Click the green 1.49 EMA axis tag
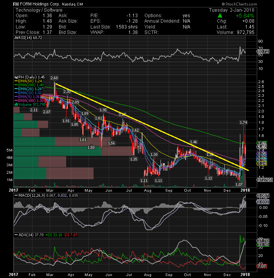The height and width of the screenshot is (278, 274). click(x=262, y=143)
